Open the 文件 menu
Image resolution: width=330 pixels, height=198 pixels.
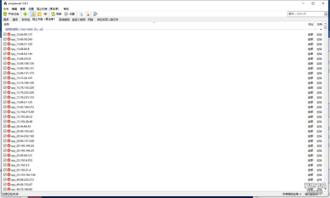click(x=6, y=9)
